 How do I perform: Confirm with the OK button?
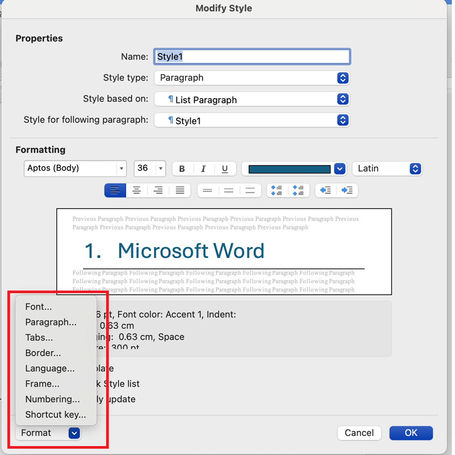point(411,433)
